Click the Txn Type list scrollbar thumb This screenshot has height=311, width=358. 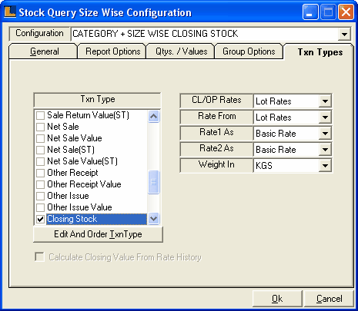point(153,182)
